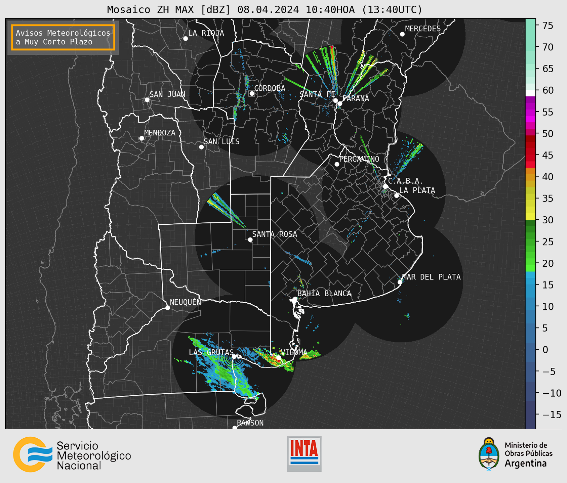567x483 pixels.
Task: Click the CÓRDOBA label text
Action: coord(270,88)
